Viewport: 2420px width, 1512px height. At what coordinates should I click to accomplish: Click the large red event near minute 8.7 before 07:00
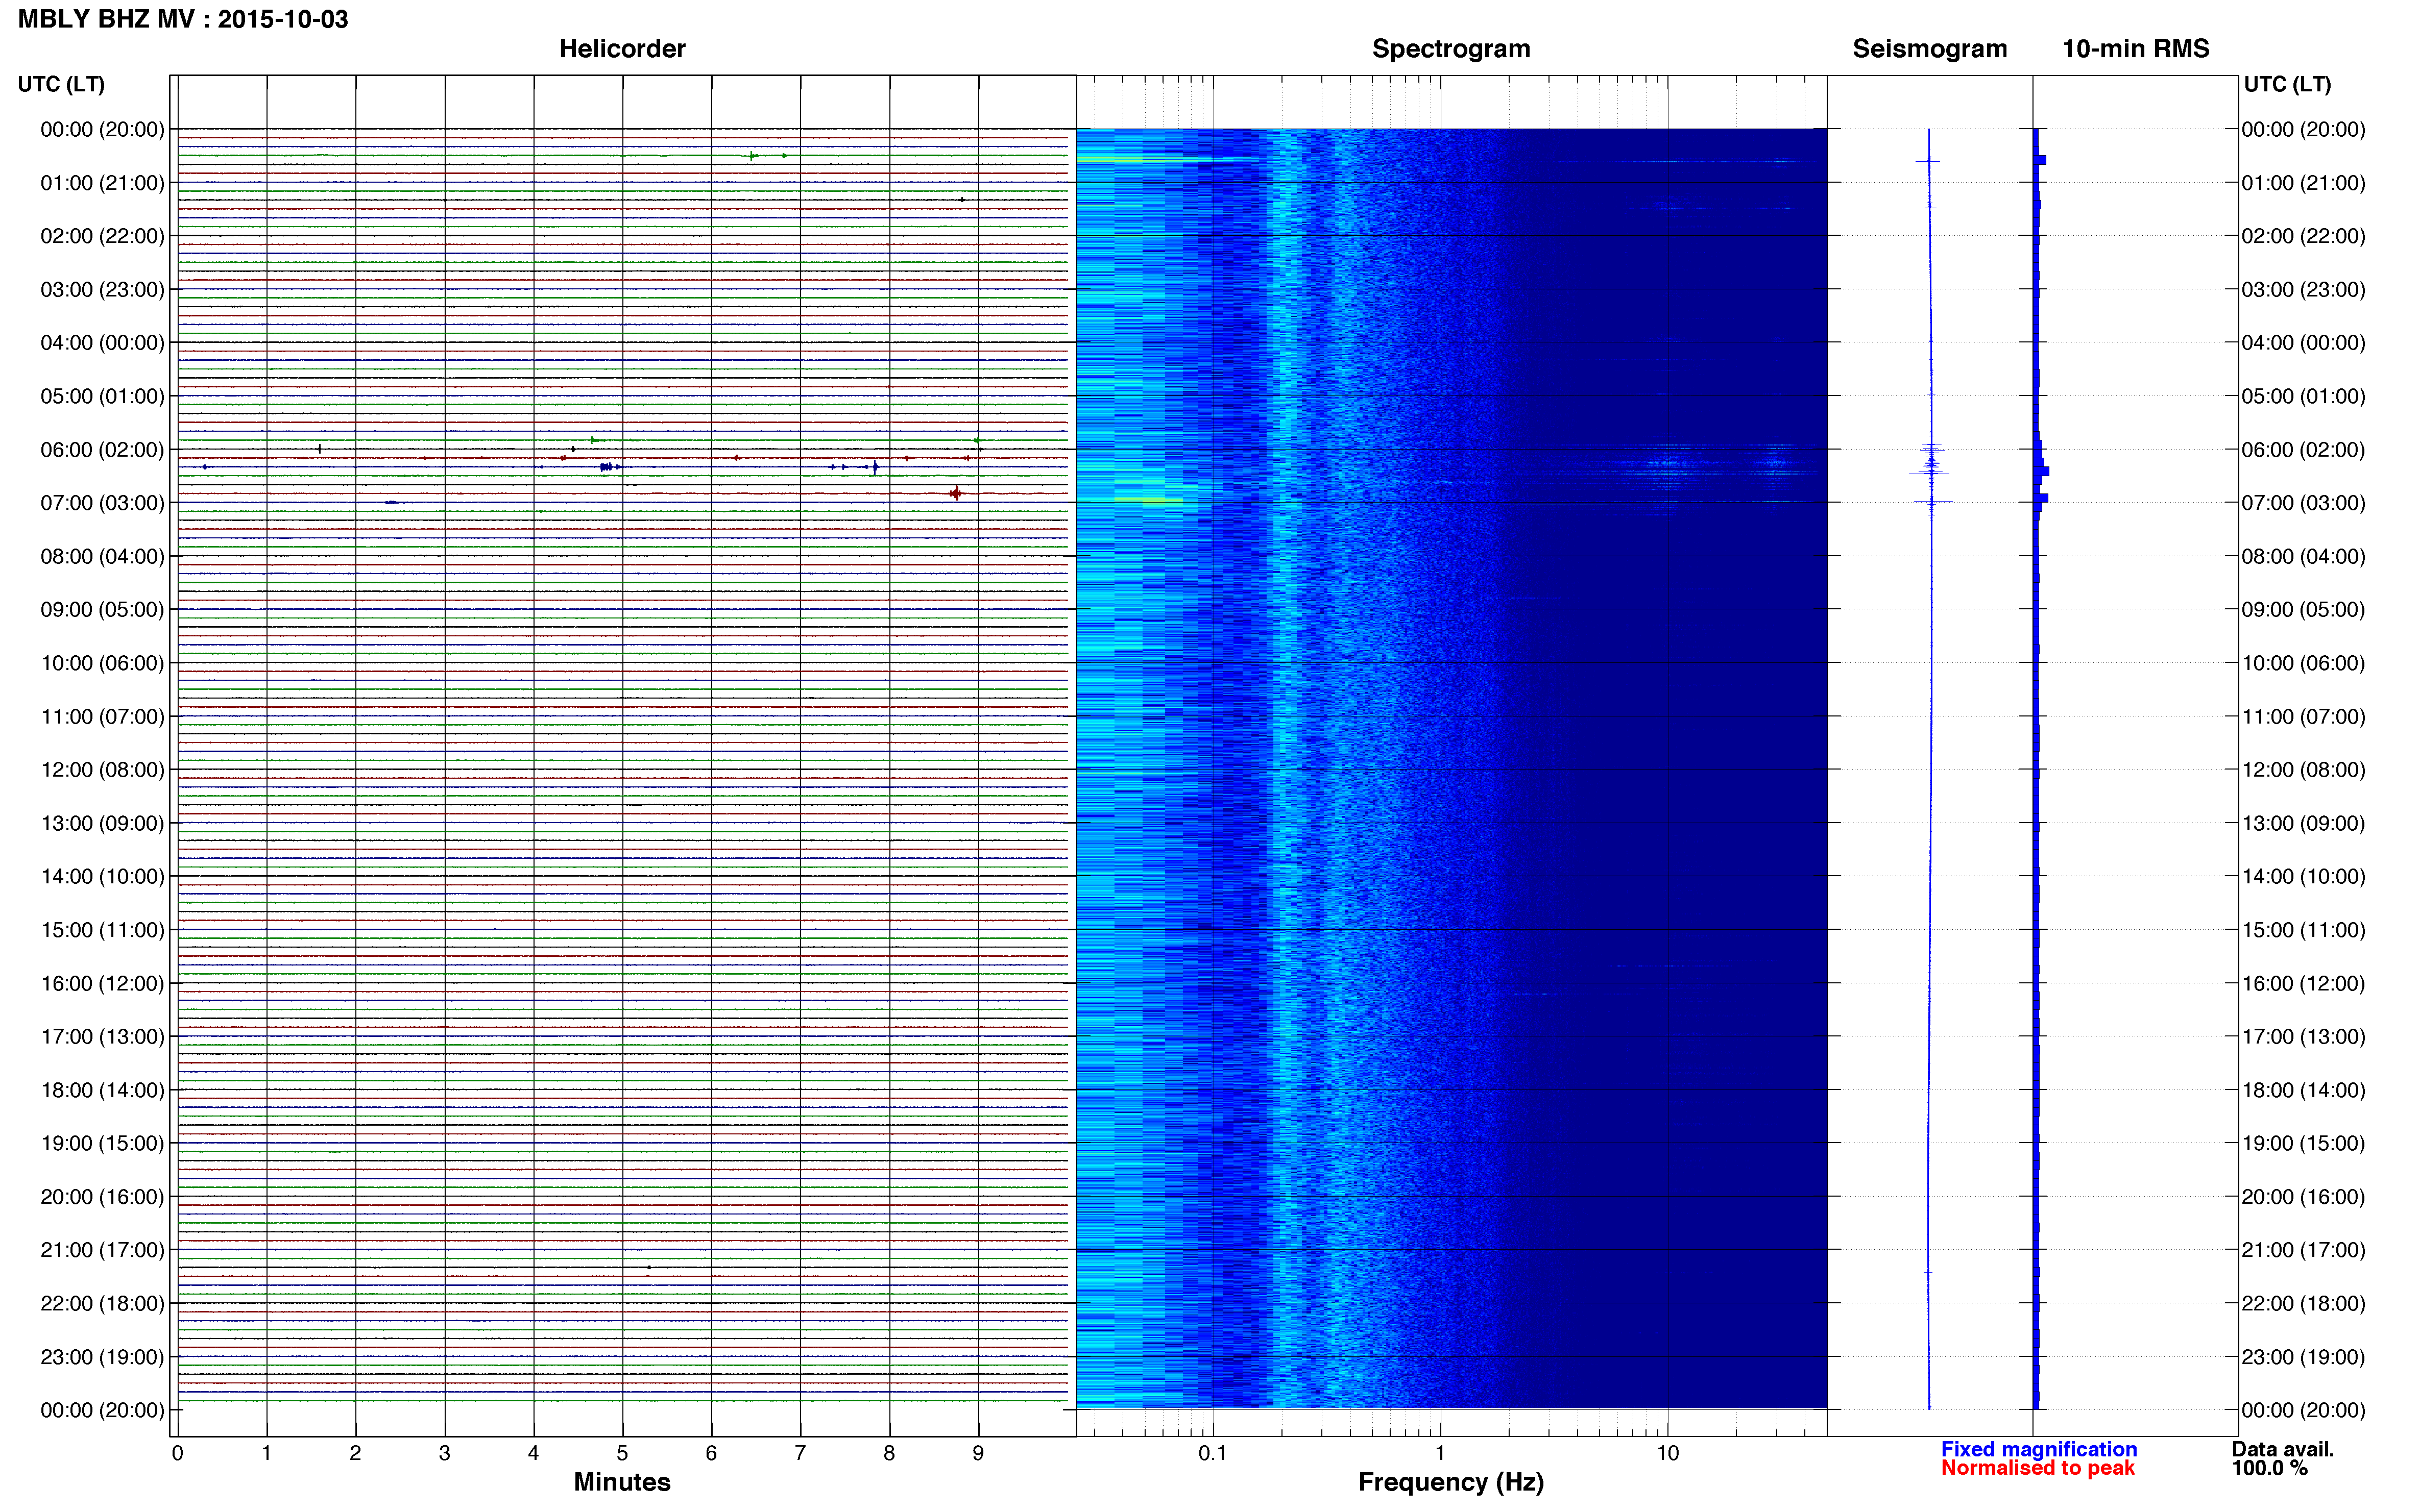[955, 493]
